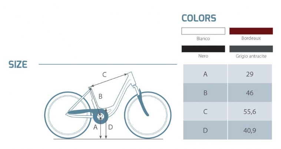The width and height of the screenshot is (281, 149).
Task: Click the B label on bike frame
Action: pos(100,97)
